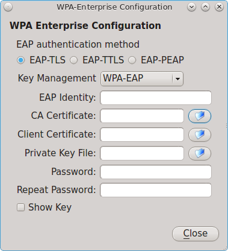This screenshot has height=251, width=228.
Task: Focus the Client Certificate path field
Action: click(x=142, y=135)
